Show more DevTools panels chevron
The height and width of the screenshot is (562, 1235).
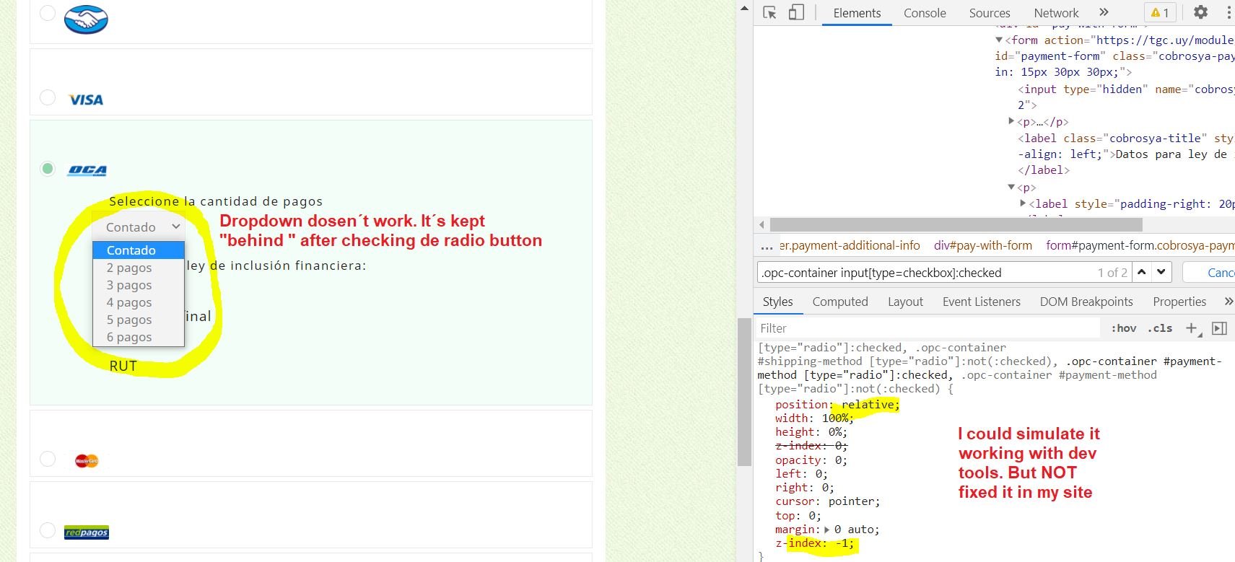pos(1104,12)
